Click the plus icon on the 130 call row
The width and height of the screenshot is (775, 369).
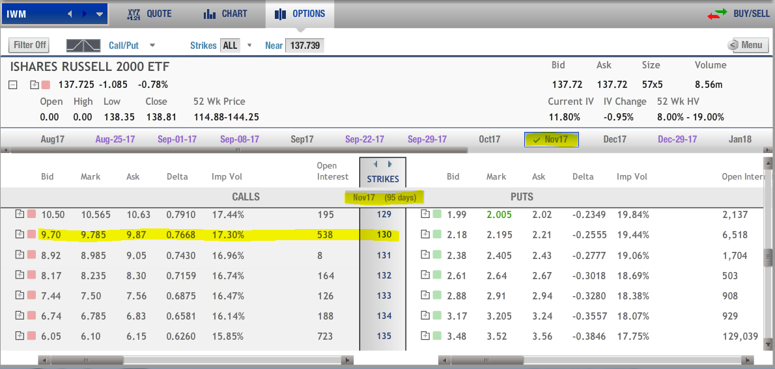tap(20, 234)
